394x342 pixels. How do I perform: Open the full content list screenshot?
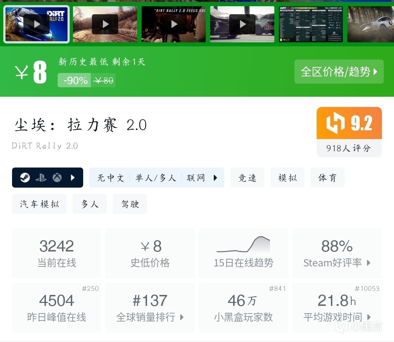coord(311,24)
